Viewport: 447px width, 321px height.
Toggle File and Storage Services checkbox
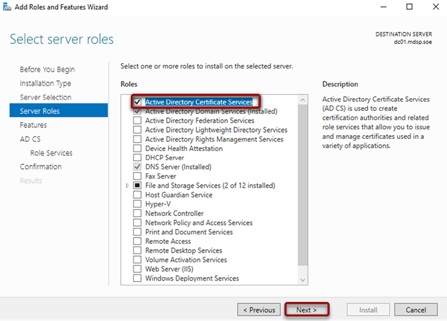(137, 185)
